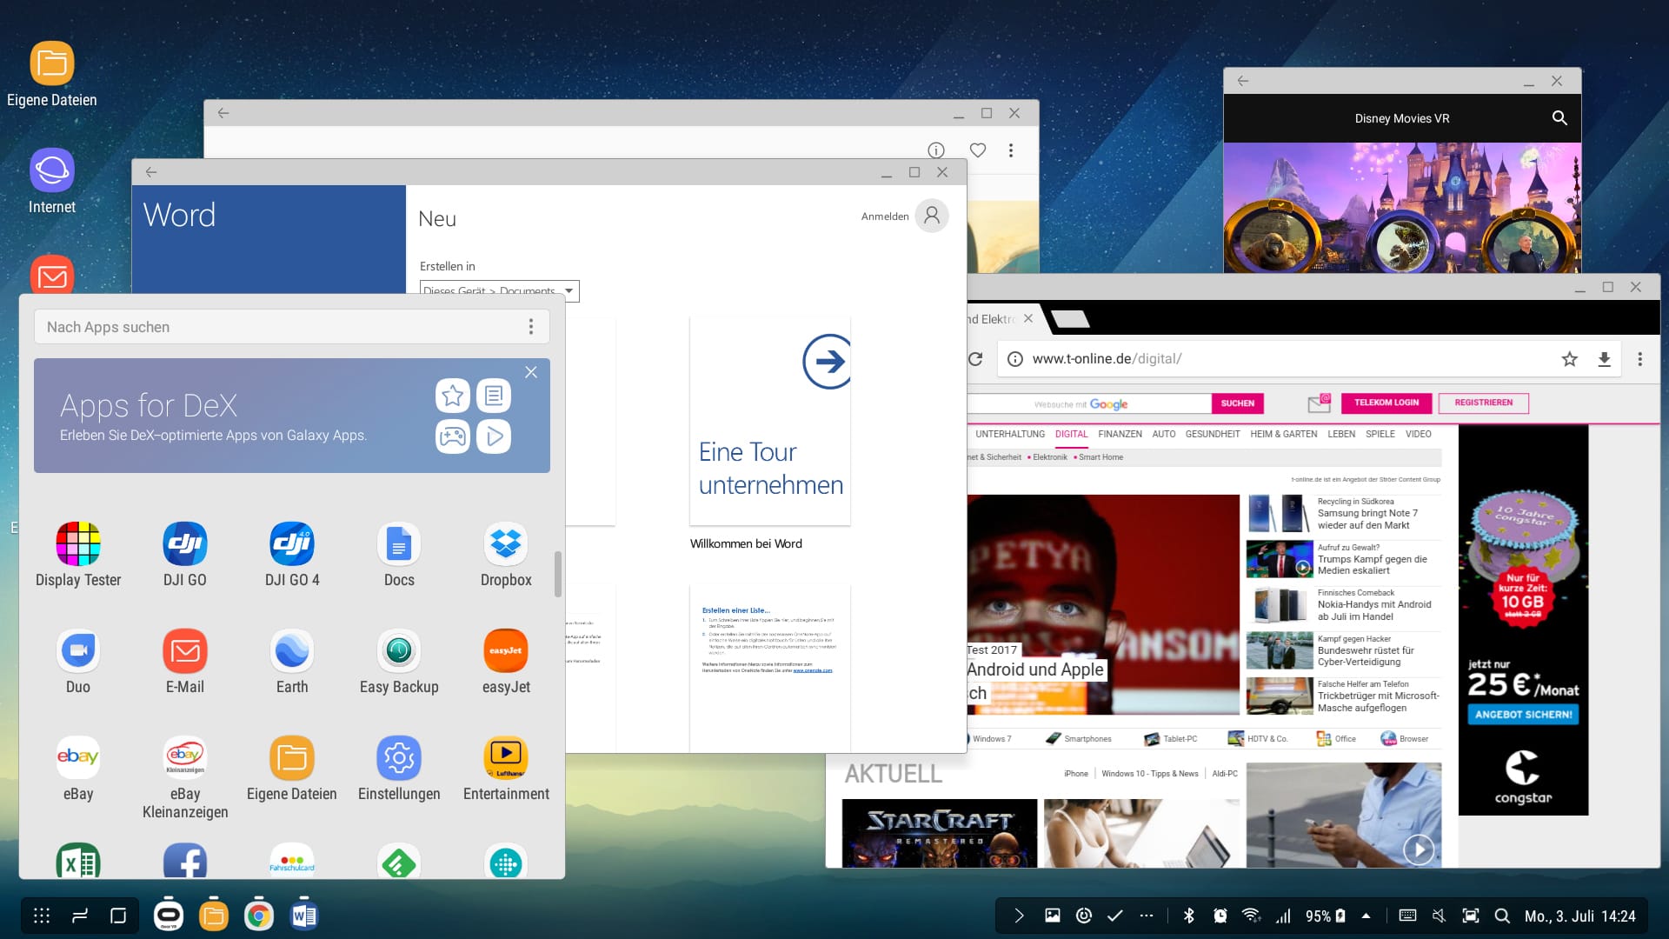Launch the Earth app
The width and height of the screenshot is (1669, 939).
[x=292, y=651]
